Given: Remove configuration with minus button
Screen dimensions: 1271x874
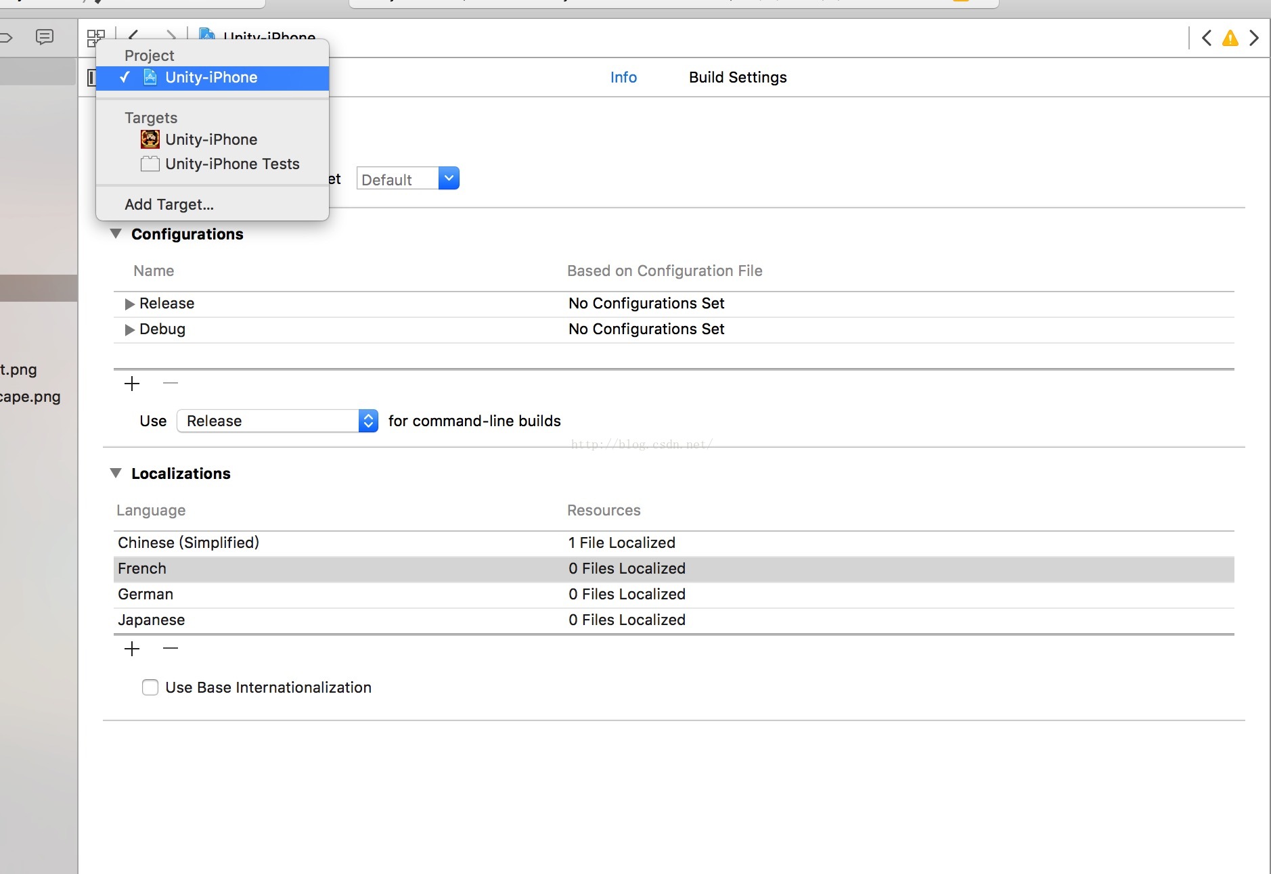Looking at the screenshot, I should pyautogui.click(x=171, y=384).
